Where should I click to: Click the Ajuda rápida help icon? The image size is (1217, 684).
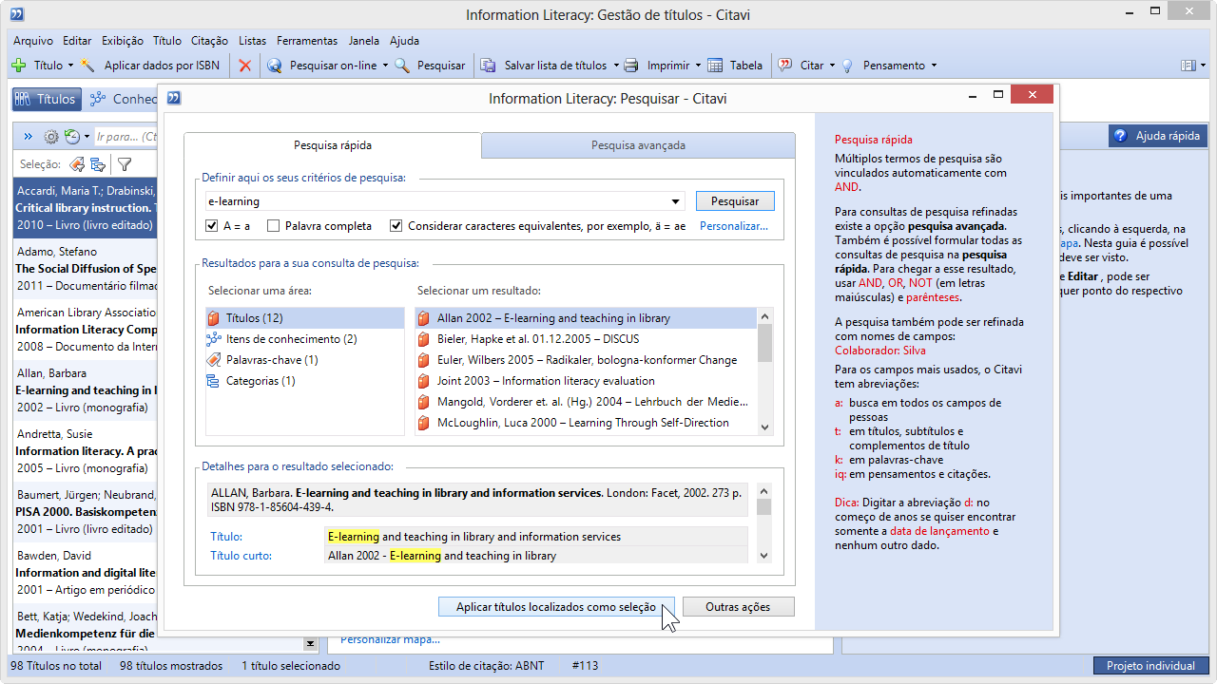[x=1121, y=136]
